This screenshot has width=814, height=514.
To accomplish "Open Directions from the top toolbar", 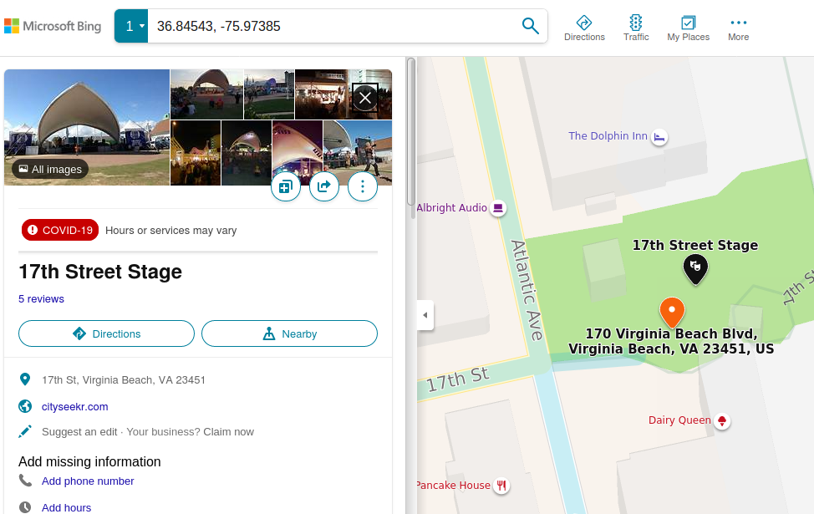I will click(584, 28).
